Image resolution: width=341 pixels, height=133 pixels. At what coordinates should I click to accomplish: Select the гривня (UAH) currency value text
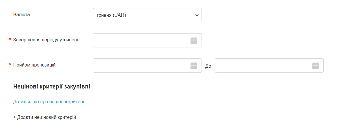pyautogui.click(x=111, y=15)
